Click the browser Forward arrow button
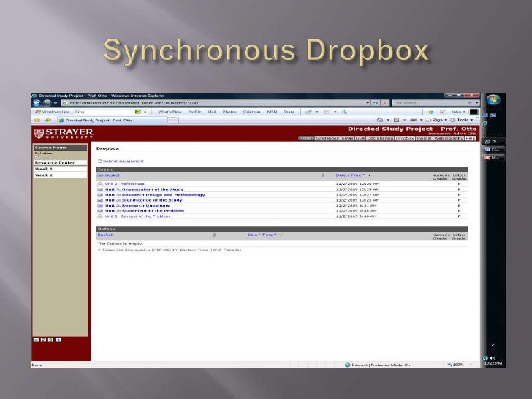 tap(47, 103)
